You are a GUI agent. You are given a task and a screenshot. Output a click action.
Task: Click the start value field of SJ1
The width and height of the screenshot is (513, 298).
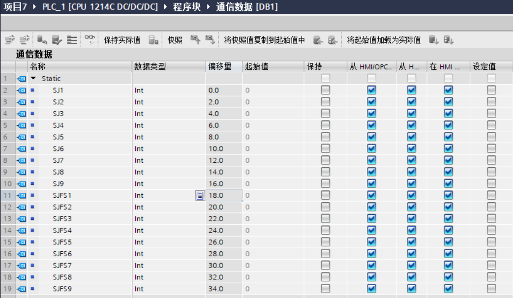click(x=273, y=90)
